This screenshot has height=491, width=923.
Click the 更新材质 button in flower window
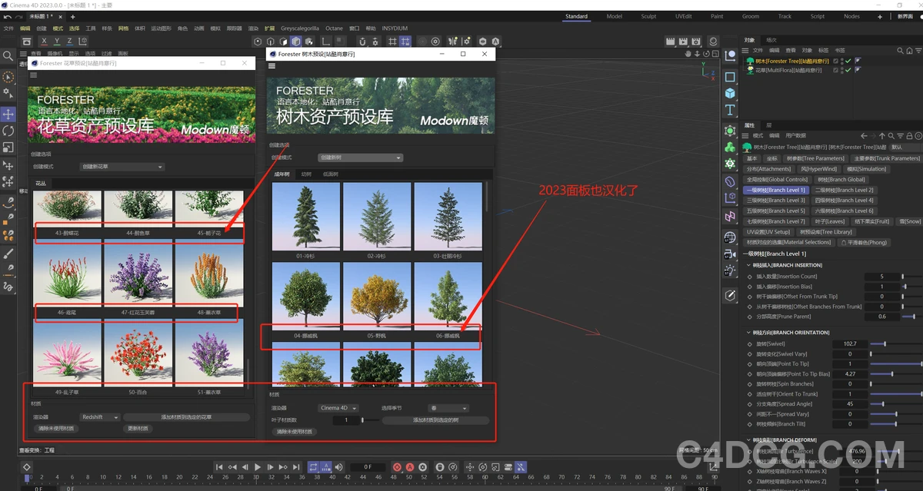[x=138, y=428]
